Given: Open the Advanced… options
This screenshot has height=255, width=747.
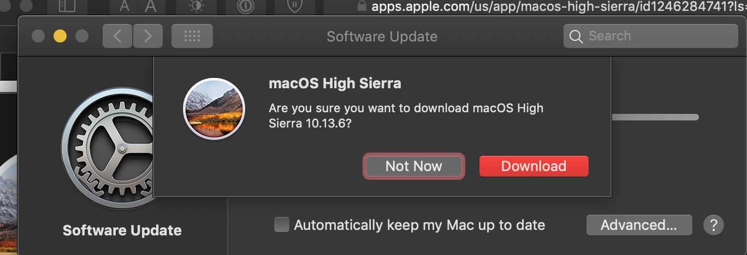Looking at the screenshot, I should coord(639,224).
